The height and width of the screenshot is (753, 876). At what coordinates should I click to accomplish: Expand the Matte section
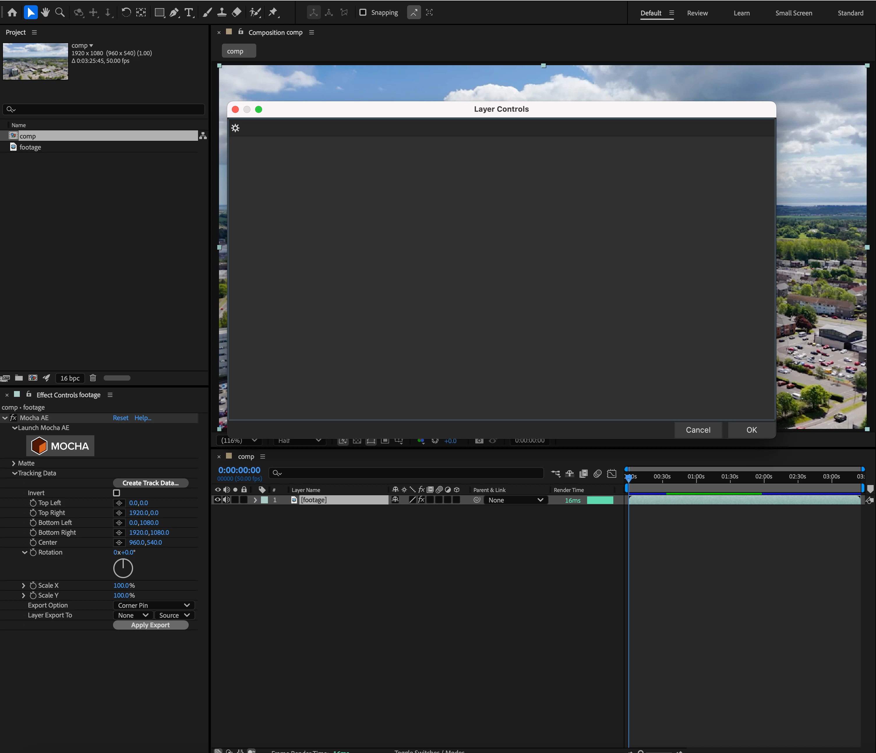pyautogui.click(x=13, y=463)
